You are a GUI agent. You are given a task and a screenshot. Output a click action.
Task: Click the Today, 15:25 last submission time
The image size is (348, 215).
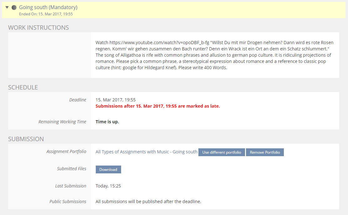click(108, 186)
